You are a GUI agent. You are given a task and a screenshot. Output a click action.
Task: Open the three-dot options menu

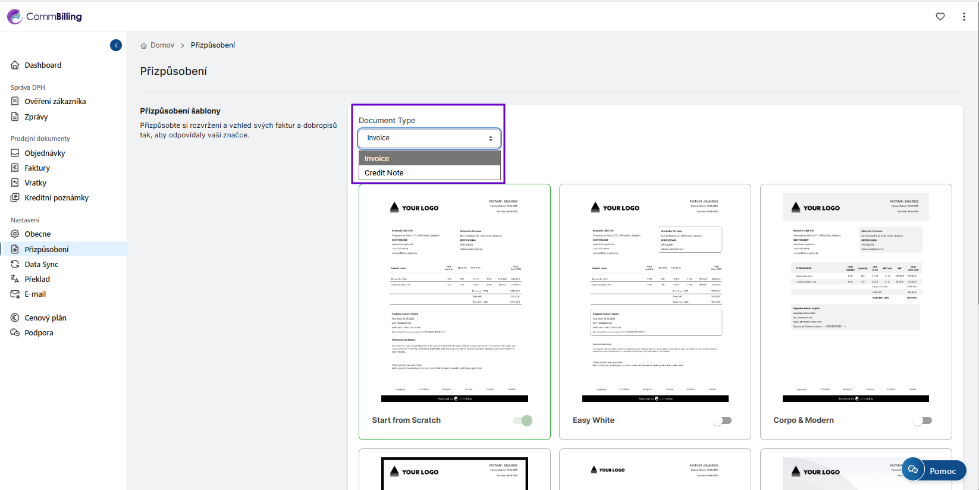(x=964, y=17)
